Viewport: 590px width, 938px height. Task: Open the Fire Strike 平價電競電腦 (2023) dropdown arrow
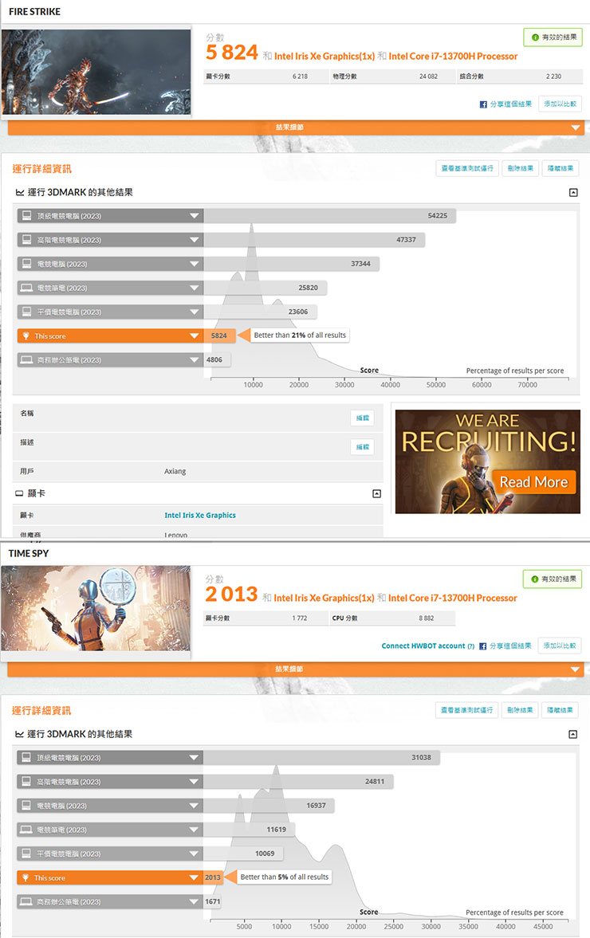point(194,312)
